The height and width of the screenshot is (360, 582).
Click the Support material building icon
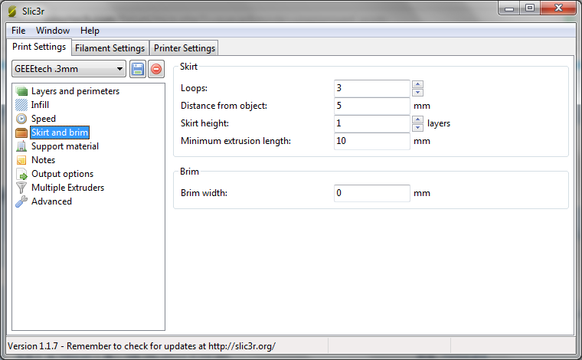tap(21, 146)
